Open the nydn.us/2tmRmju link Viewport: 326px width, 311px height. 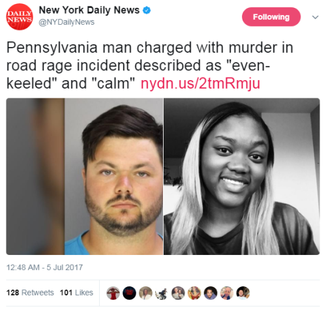click(200, 83)
